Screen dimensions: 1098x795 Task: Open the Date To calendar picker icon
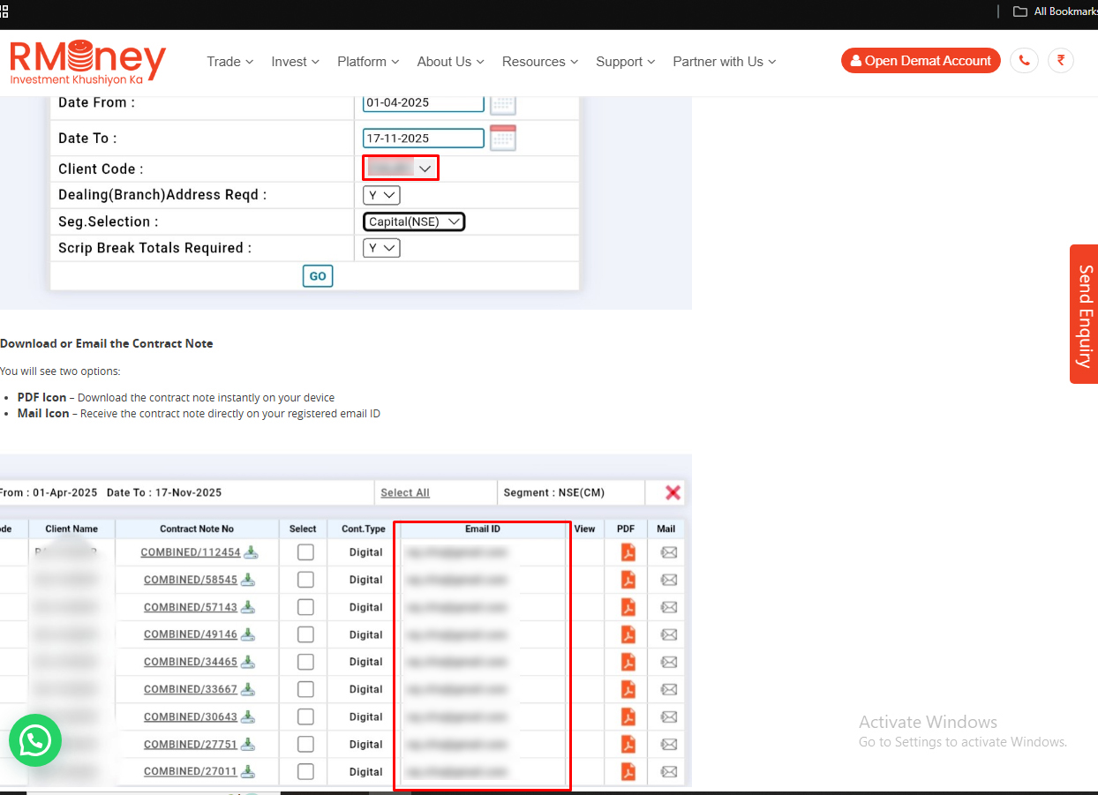click(x=502, y=138)
